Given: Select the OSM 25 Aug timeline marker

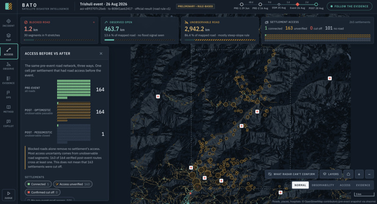Looking at the screenshot, I should (279, 4).
